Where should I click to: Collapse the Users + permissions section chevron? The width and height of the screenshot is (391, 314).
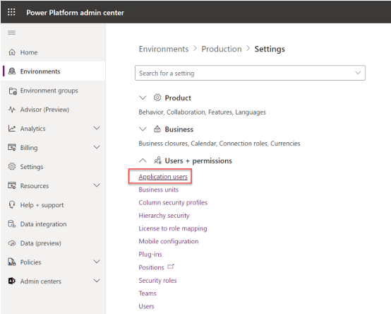(x=143, y=161)
